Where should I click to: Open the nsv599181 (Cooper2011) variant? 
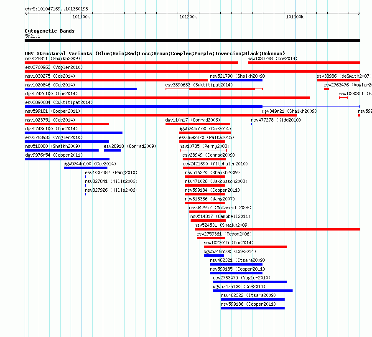click(x=143, y=115)
